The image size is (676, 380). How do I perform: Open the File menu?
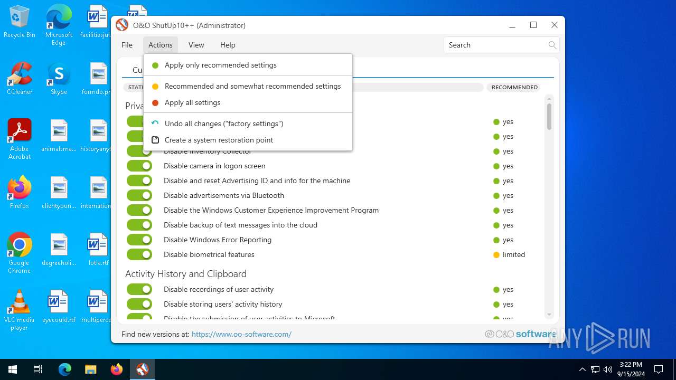point(127,45)
